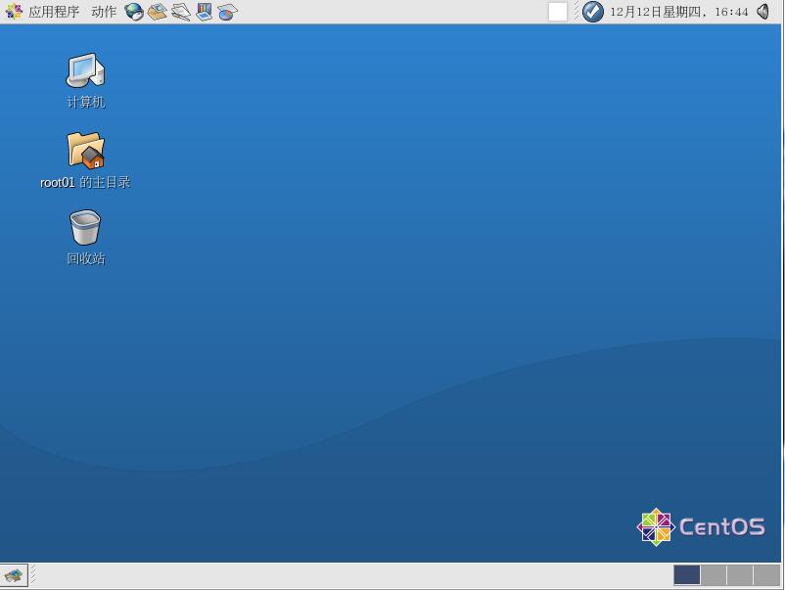This screenshot has height=590, width=785.
Task: Open the 回收站 (Trash) desktop icon
Action: tap(85, 228)
